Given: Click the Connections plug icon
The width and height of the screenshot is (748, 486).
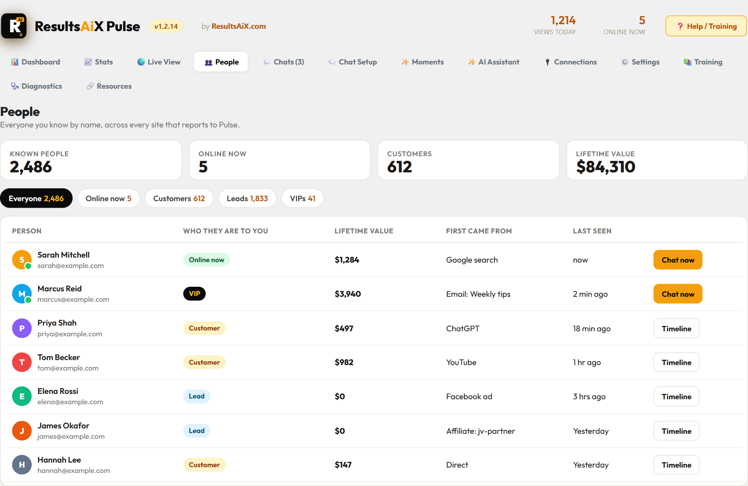Looking at the screenshot, I should click(547, 62).
